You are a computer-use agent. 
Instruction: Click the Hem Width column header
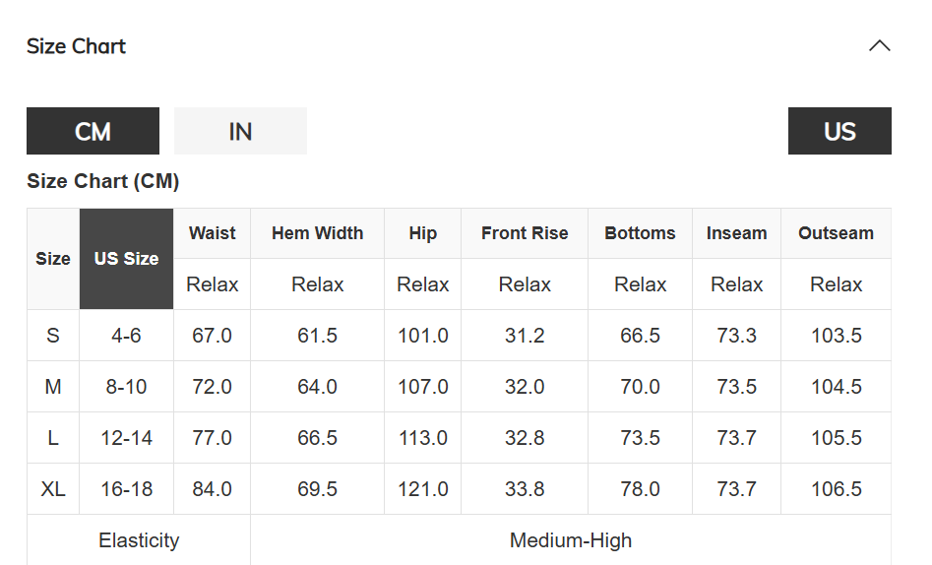(x=317, y=233)
